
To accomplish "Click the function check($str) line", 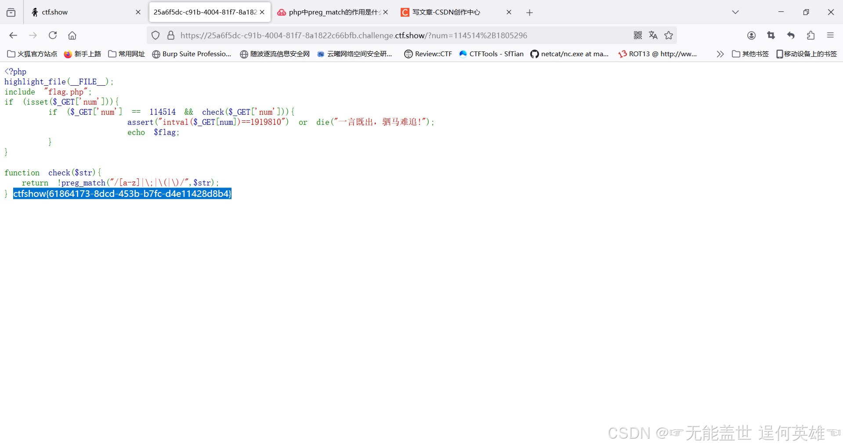I will coord(53,173).
